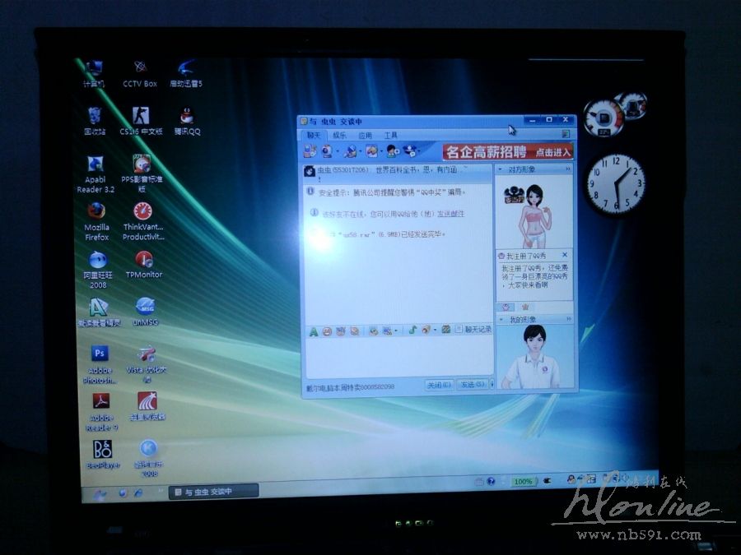Click the send file icon in QQ toolbar
Viewport: 741px width, 555px height.
[372, 151]
